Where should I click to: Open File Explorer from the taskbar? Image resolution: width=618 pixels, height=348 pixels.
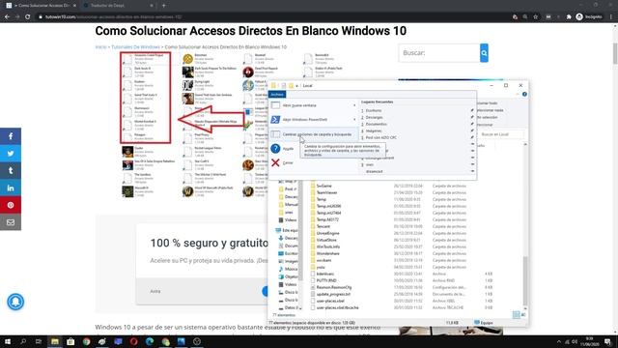coord(55,341)
